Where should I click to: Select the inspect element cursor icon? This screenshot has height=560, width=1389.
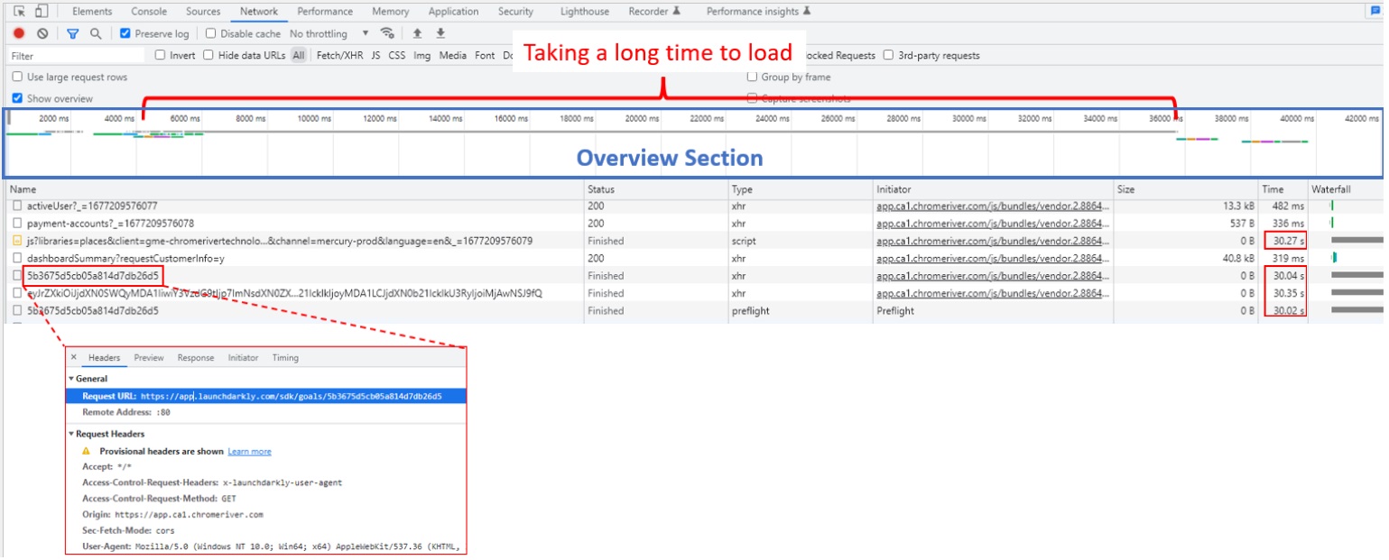17,11
